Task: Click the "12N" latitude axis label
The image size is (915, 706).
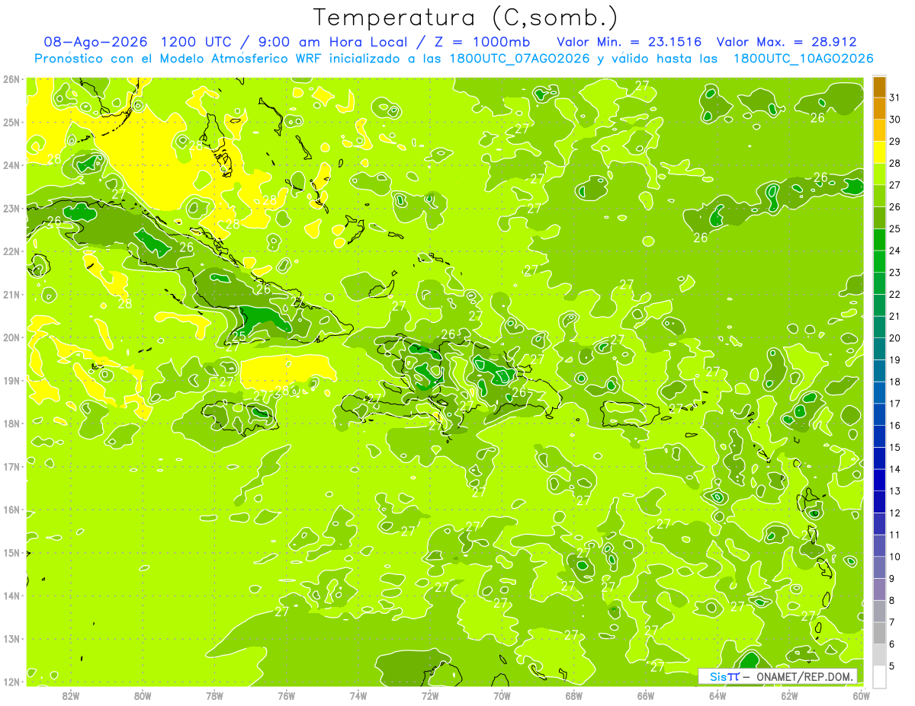Action: pyautogui.click(x=11, y=682)
